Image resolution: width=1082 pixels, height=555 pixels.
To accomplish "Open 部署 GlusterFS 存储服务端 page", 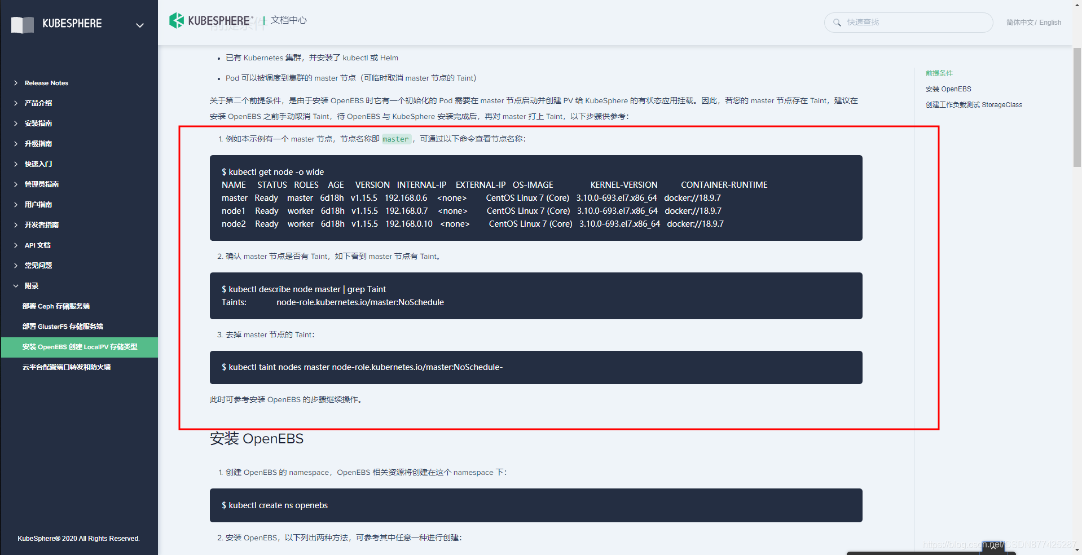I will (63, 327).
